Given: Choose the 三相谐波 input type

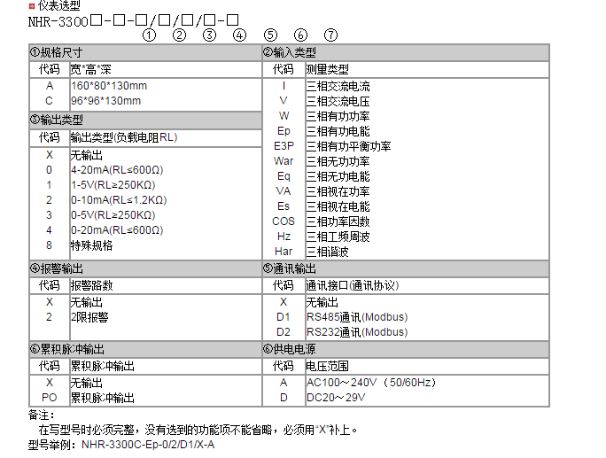Looking at the screenshot, I should click(x=328, y=252).
